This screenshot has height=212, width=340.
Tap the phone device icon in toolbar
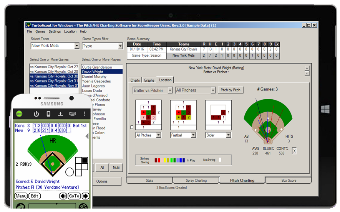(48, 114)
